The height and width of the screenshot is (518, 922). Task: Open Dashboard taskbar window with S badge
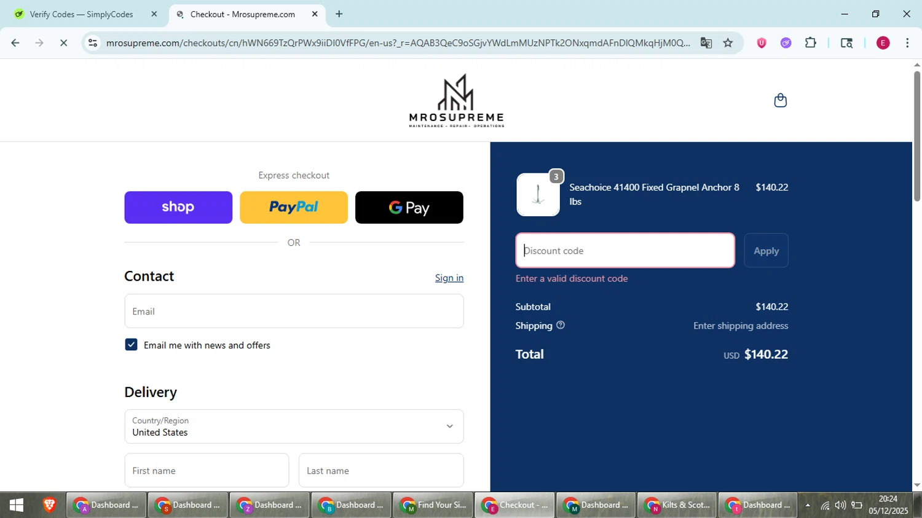click(188, 505)
